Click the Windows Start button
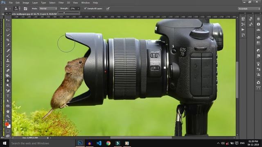The image size is (262, 147). click(x=5, y=143)
